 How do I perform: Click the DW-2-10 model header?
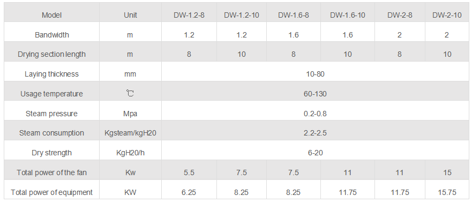[447, 16]
